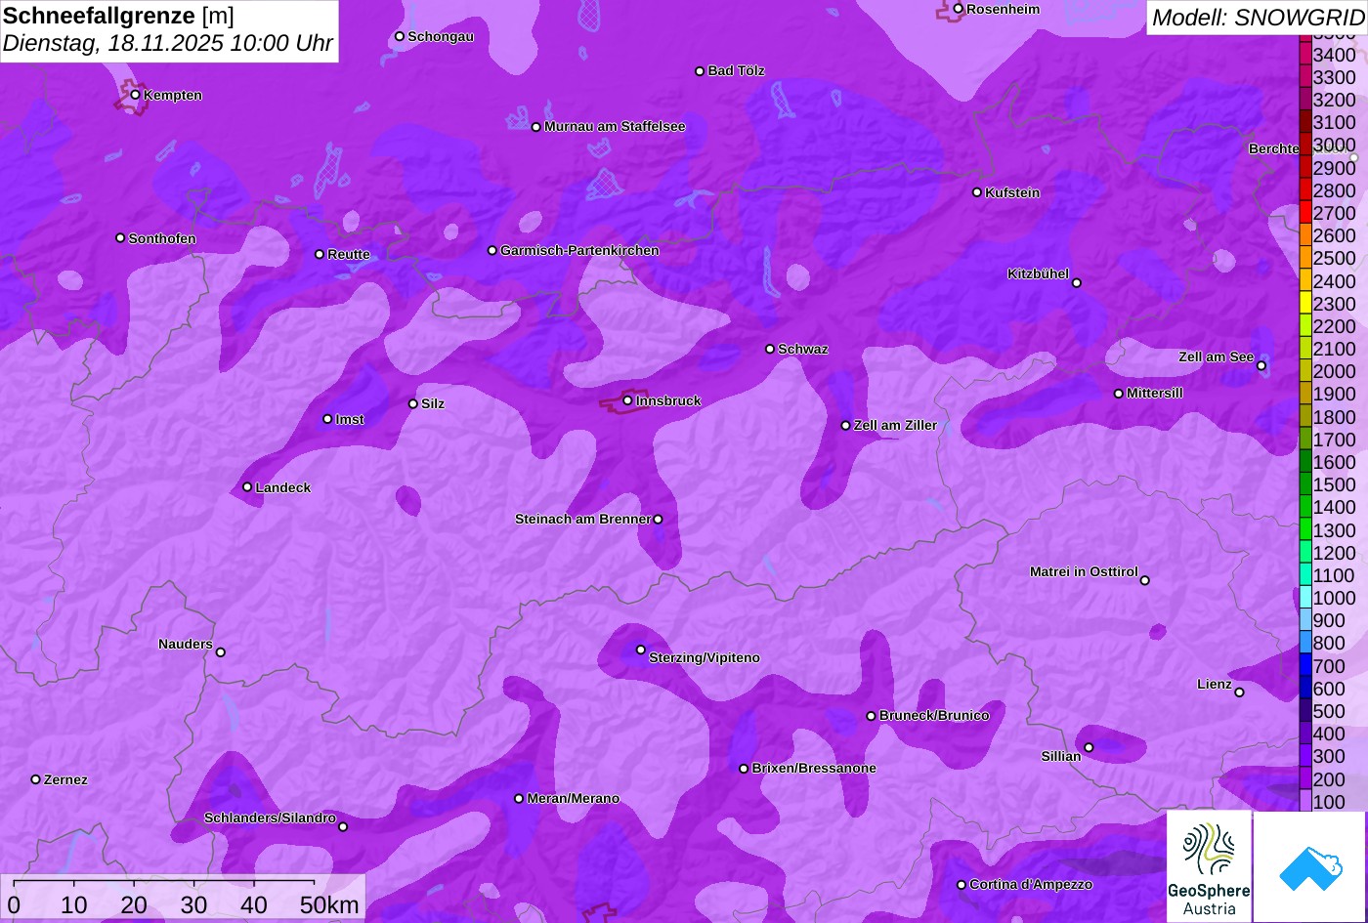Click the Schwaz location dot
Screen dimensions: 1368x923
pos(770,349)
